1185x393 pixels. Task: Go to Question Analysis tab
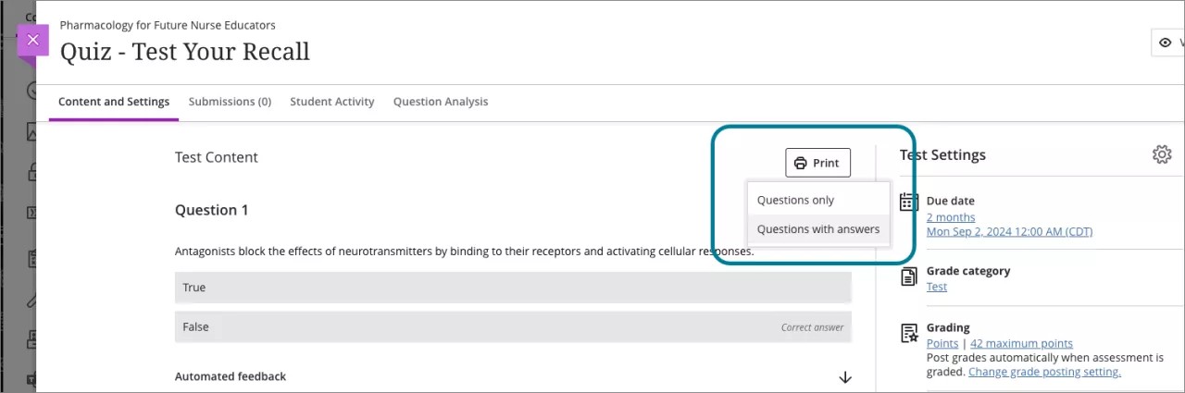440,102
